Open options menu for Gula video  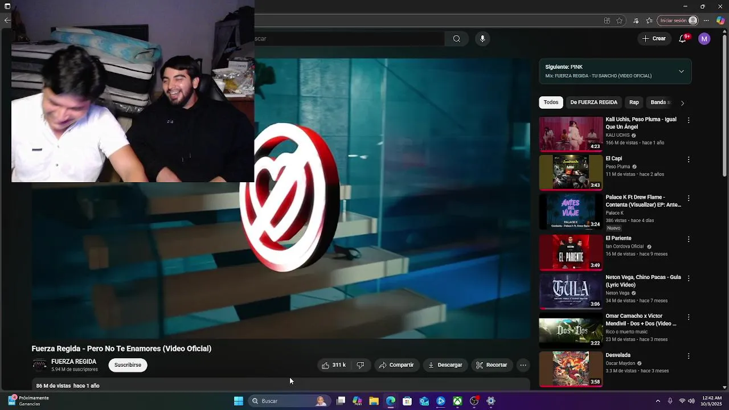pyautogui.click(x=689, y=278)
